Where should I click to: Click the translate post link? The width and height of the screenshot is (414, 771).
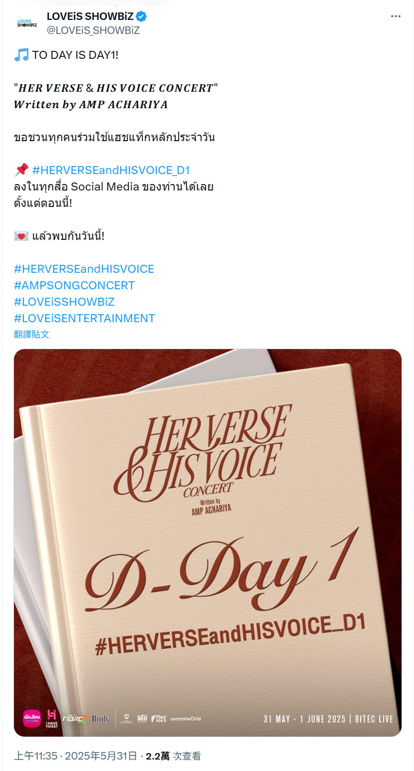coord(32,334)
